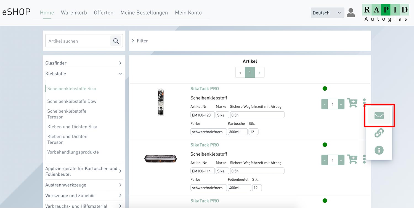Expand Verbrauchs- und Hilfsmaterial category

84,206
